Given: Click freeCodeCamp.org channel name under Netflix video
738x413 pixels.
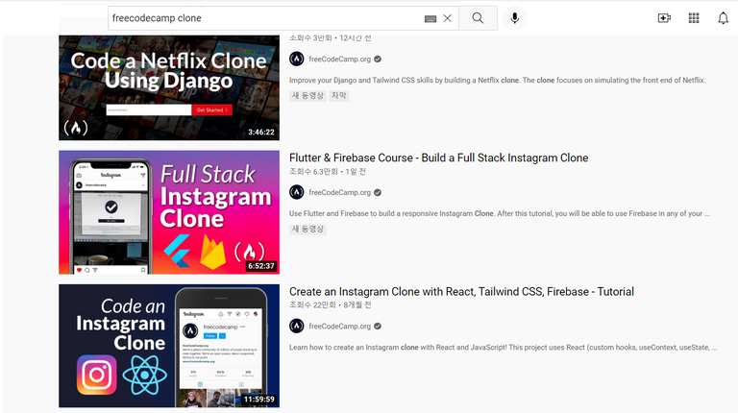Looking at the screenshot, I should [x=339, y=60].
